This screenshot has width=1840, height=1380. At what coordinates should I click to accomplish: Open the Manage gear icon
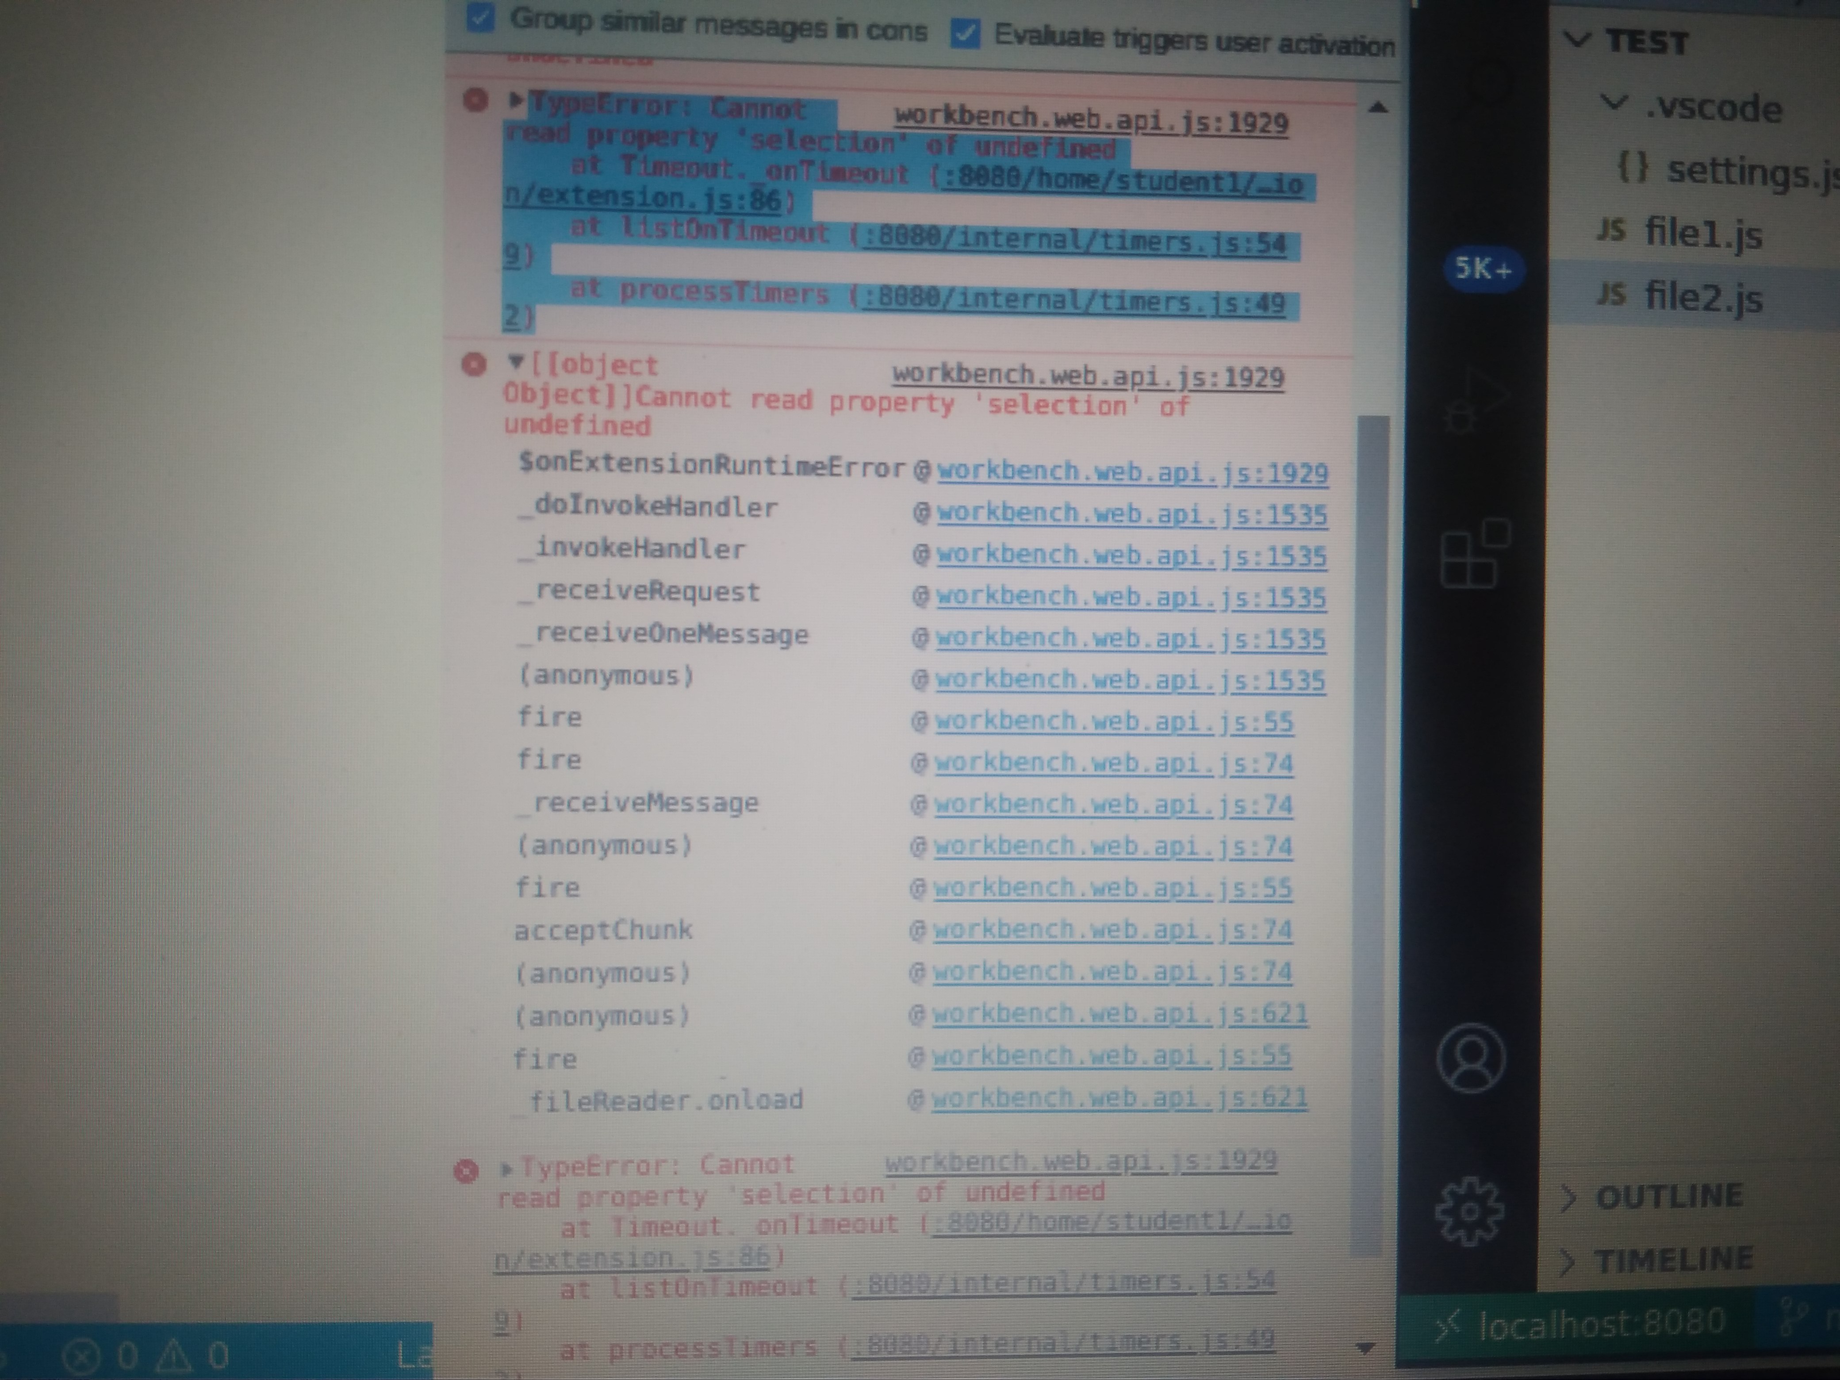click(x=1469, y=1211)
